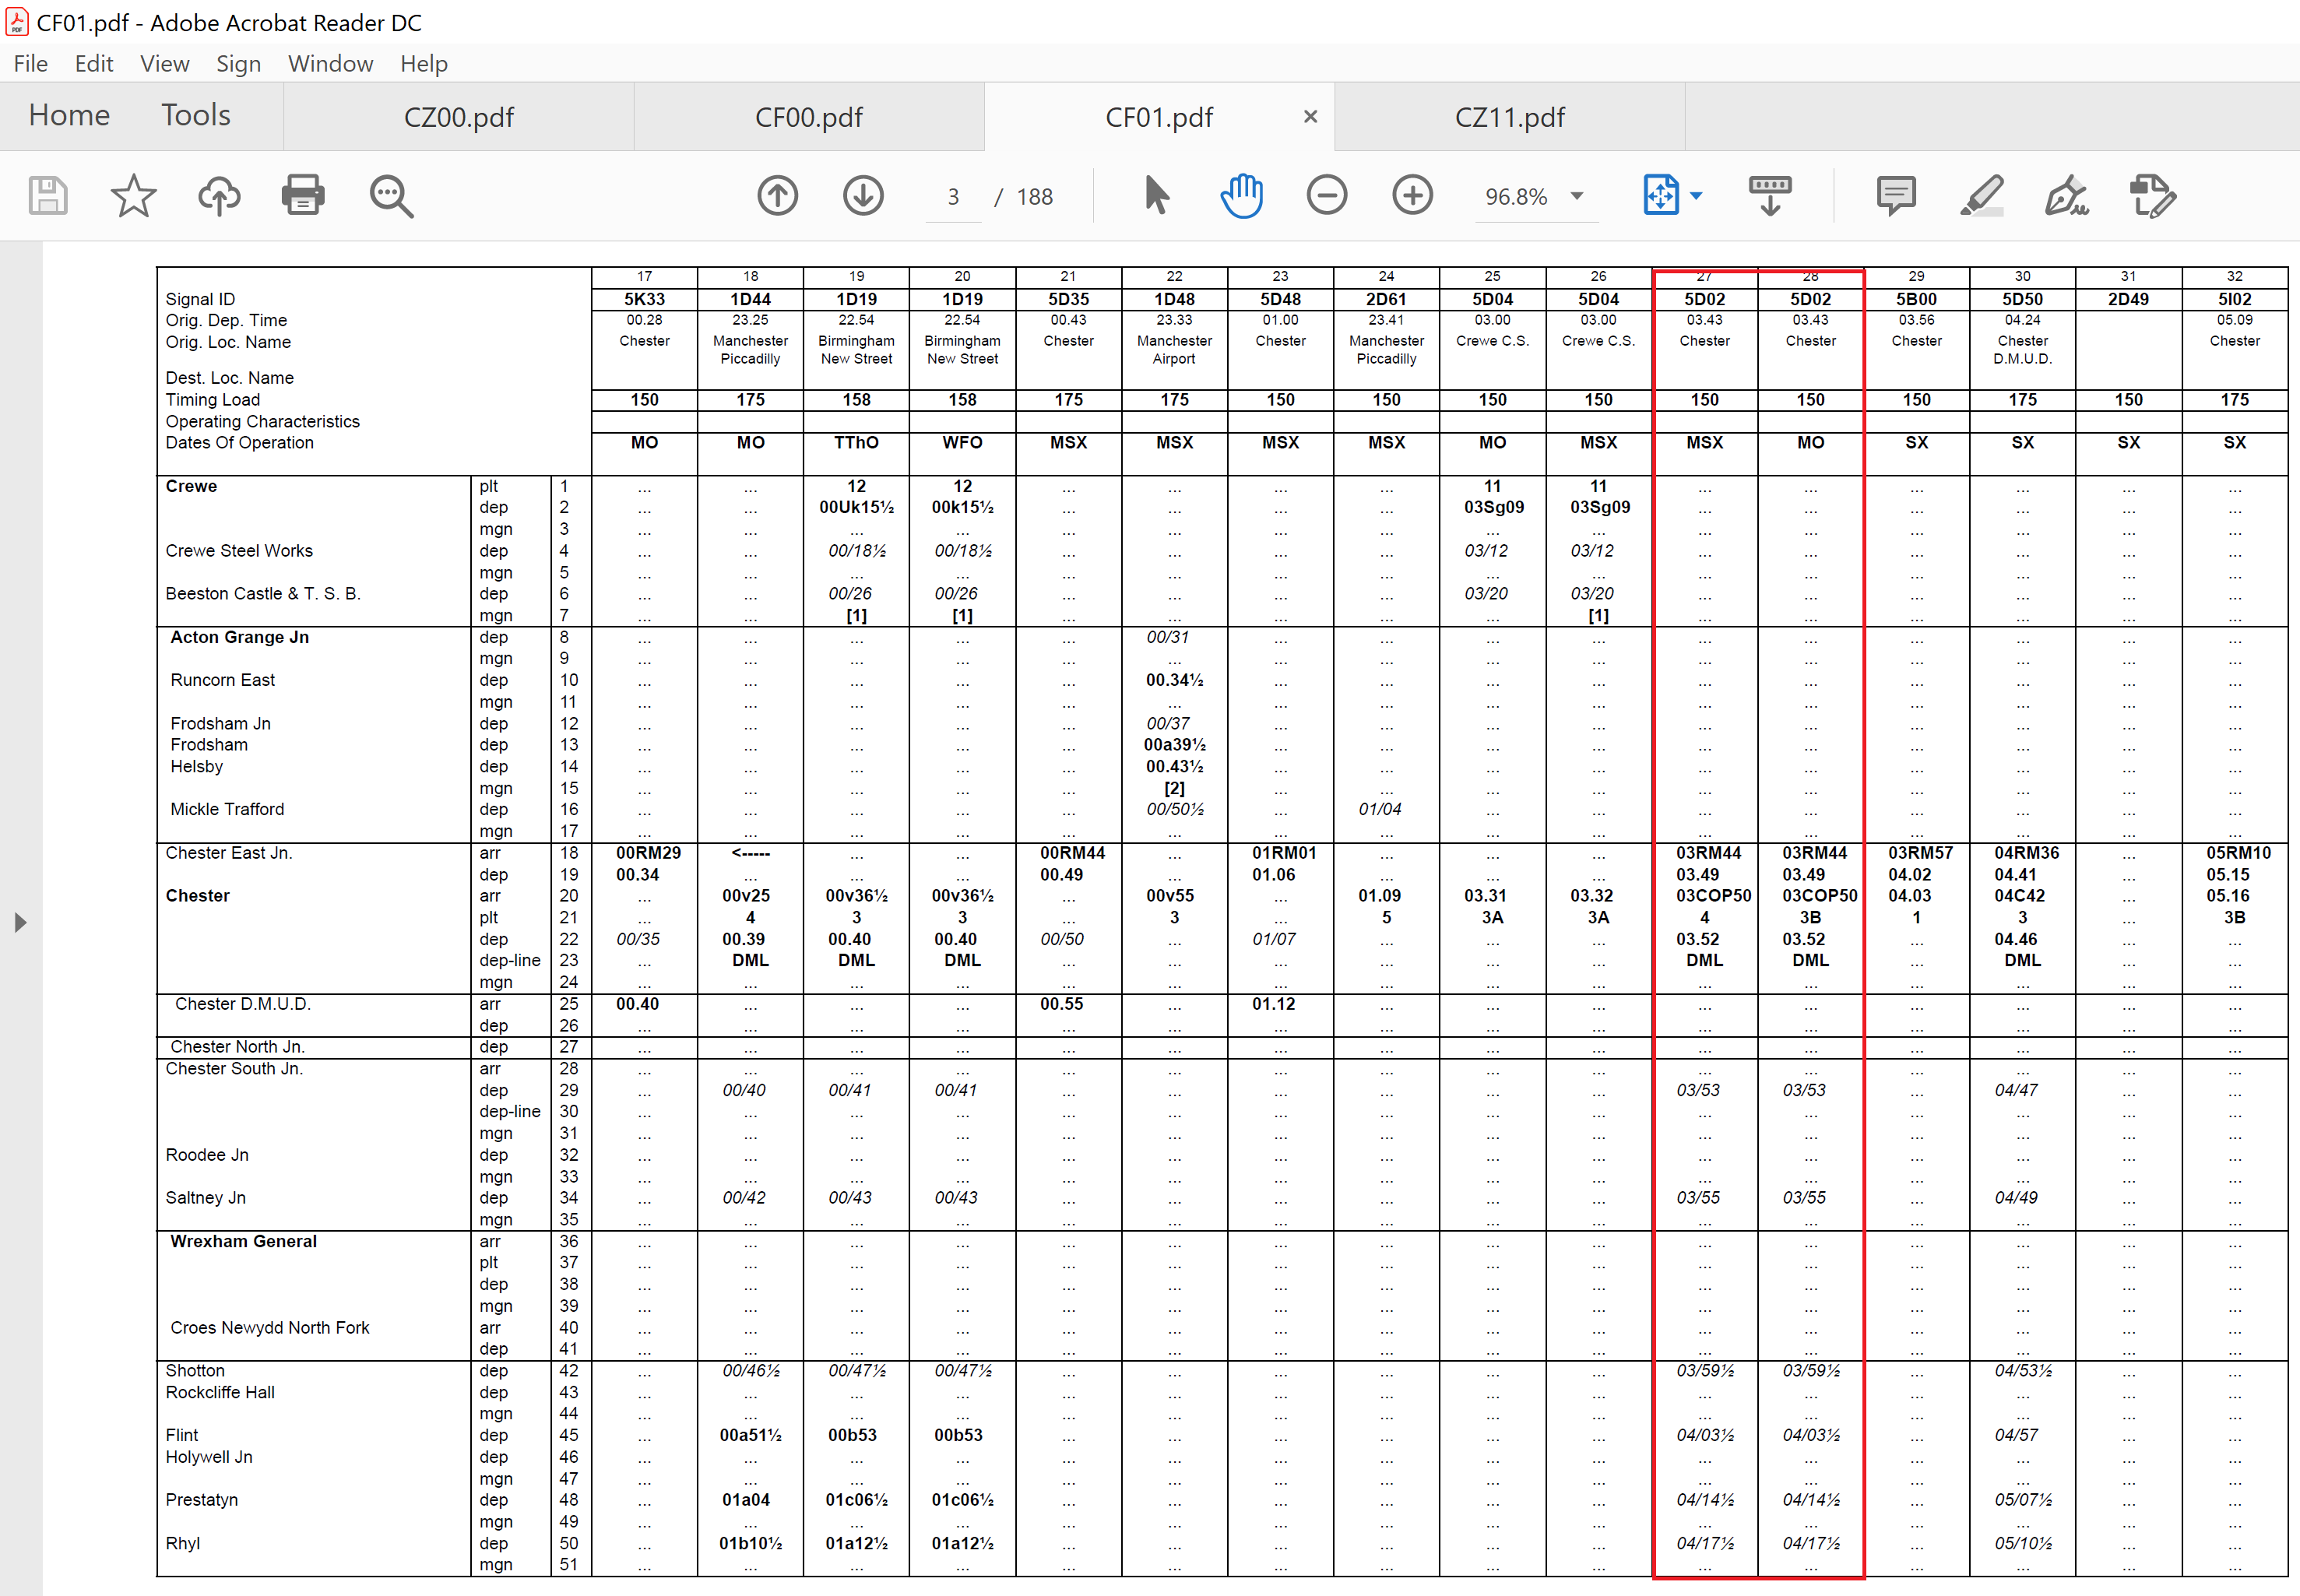
Task: Click the Operating Characteristics label
Action: [x=262, y=422]
